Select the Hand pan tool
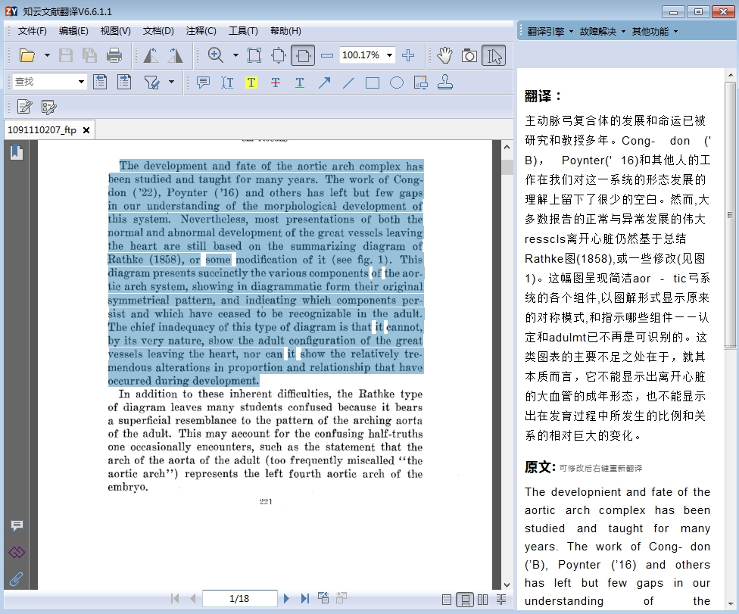The height and width of the screenshot is (614, 739). tap(444, 55)
